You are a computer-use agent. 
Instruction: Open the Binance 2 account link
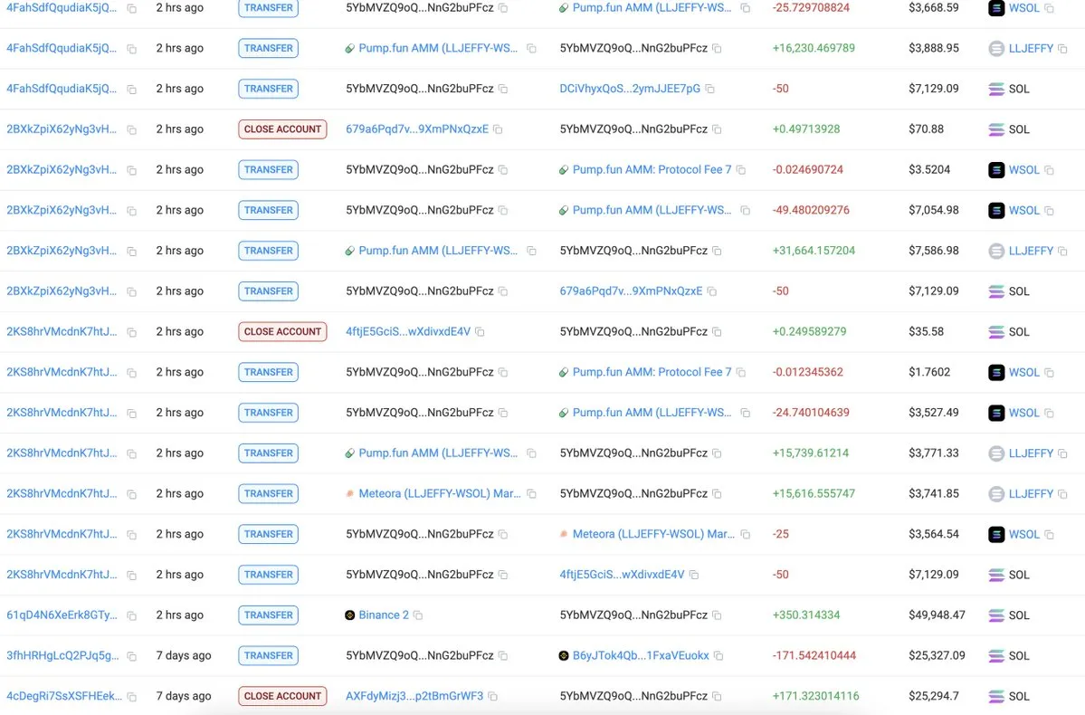(384, 615)
